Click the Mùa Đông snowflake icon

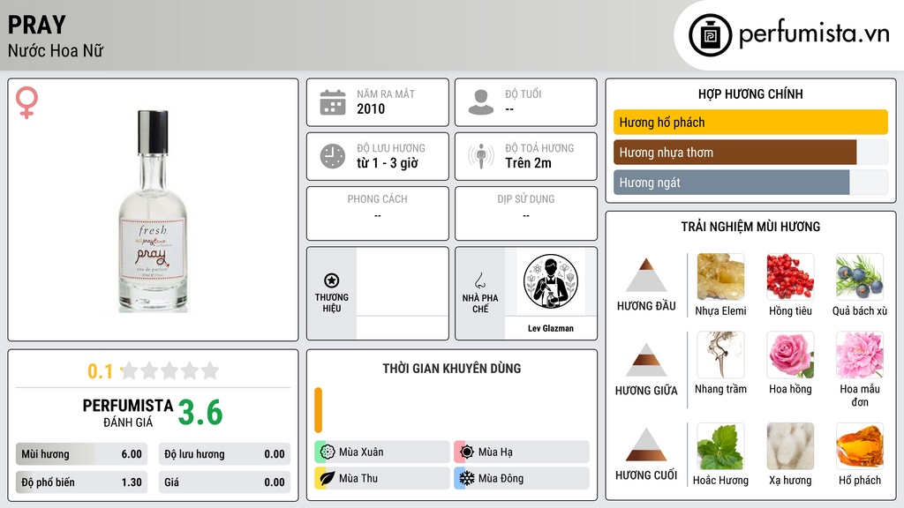coord(467,478)
